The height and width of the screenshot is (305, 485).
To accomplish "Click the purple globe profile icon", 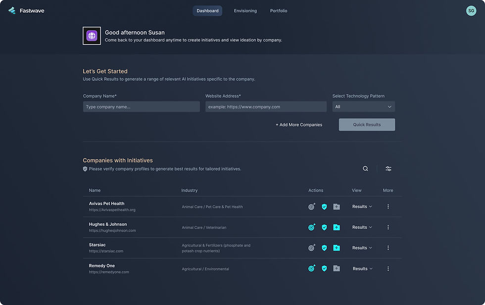I will [92, 36].
